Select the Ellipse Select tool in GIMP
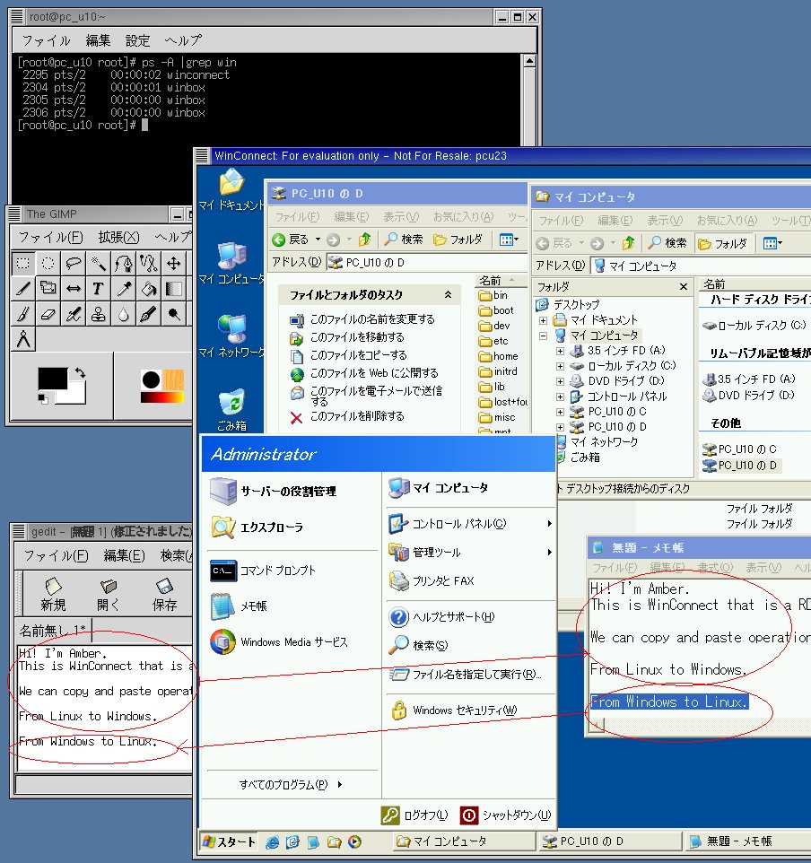This screenshot has height=863, width=811. [48, 263]
